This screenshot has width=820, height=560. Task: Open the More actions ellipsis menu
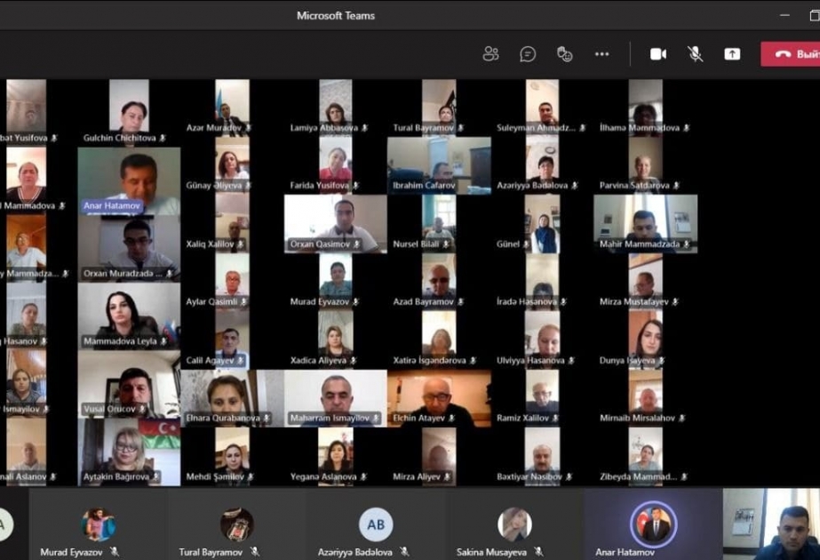pyautogui.click(x=602, y=54)
